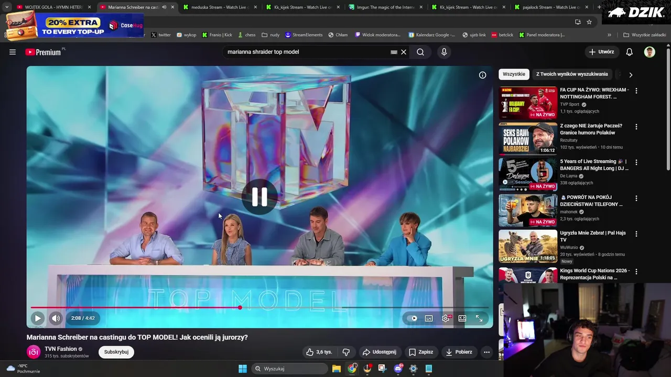This screenshot has width=671, height=377.
Task: Open more actions three-dot menu under video
Action: [x=486, y=352]
